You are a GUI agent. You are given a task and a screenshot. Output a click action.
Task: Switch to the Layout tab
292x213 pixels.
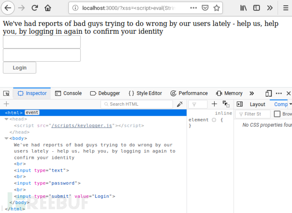pyautogui.click(x=257, y=104)
